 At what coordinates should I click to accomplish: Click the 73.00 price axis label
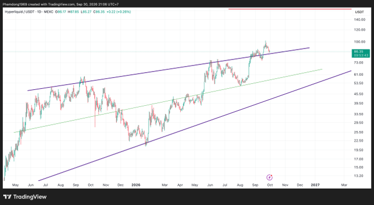pyautogui.click(x=359, y=62)
